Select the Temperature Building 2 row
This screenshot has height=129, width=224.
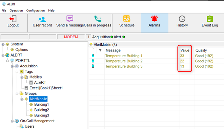tap(157, 61)
